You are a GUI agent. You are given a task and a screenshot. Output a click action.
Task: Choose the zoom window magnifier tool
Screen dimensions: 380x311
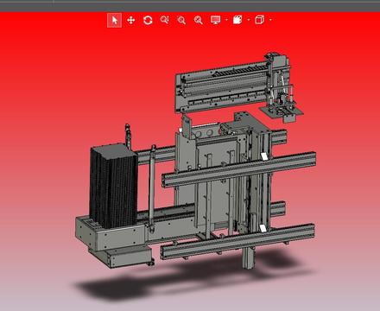point(181,20)
